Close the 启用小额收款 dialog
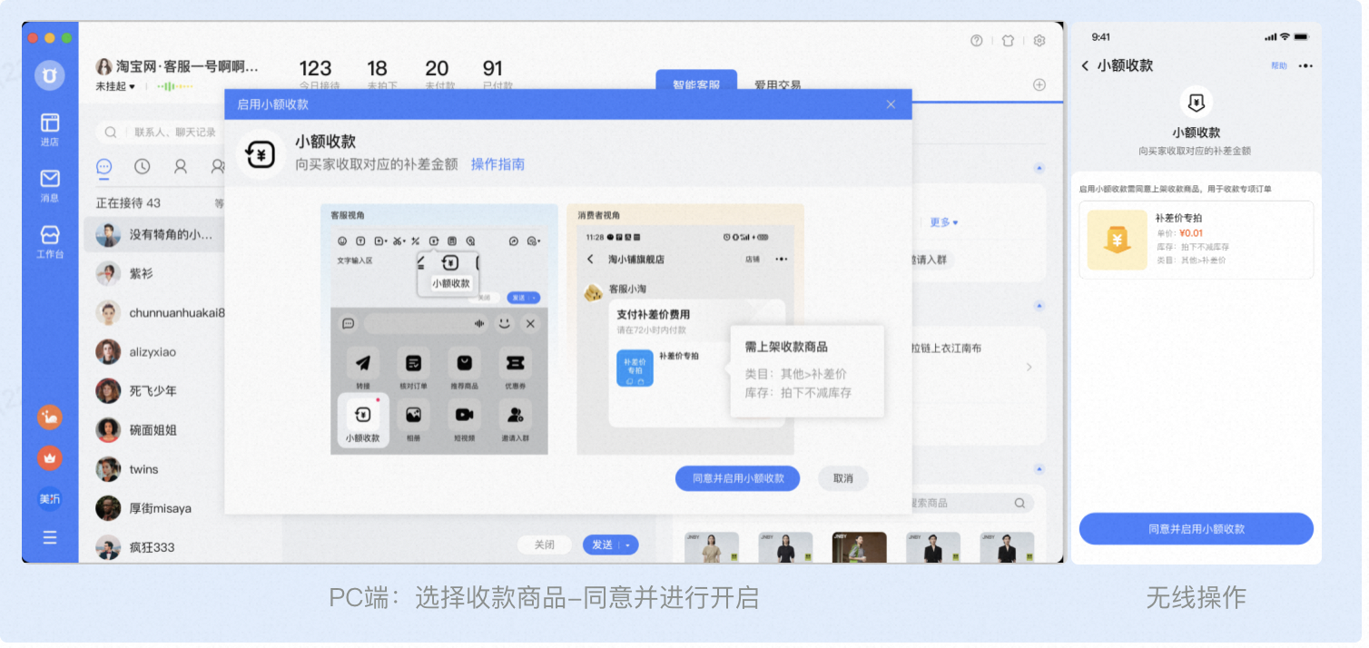Screen dimensions: 1369x648 point(891,104)
